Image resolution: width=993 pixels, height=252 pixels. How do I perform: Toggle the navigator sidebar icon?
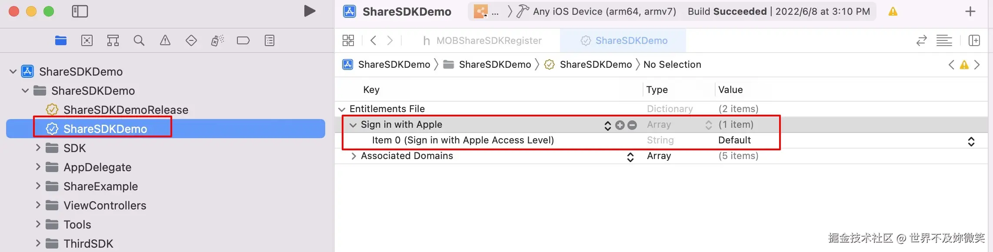[80, 11]
